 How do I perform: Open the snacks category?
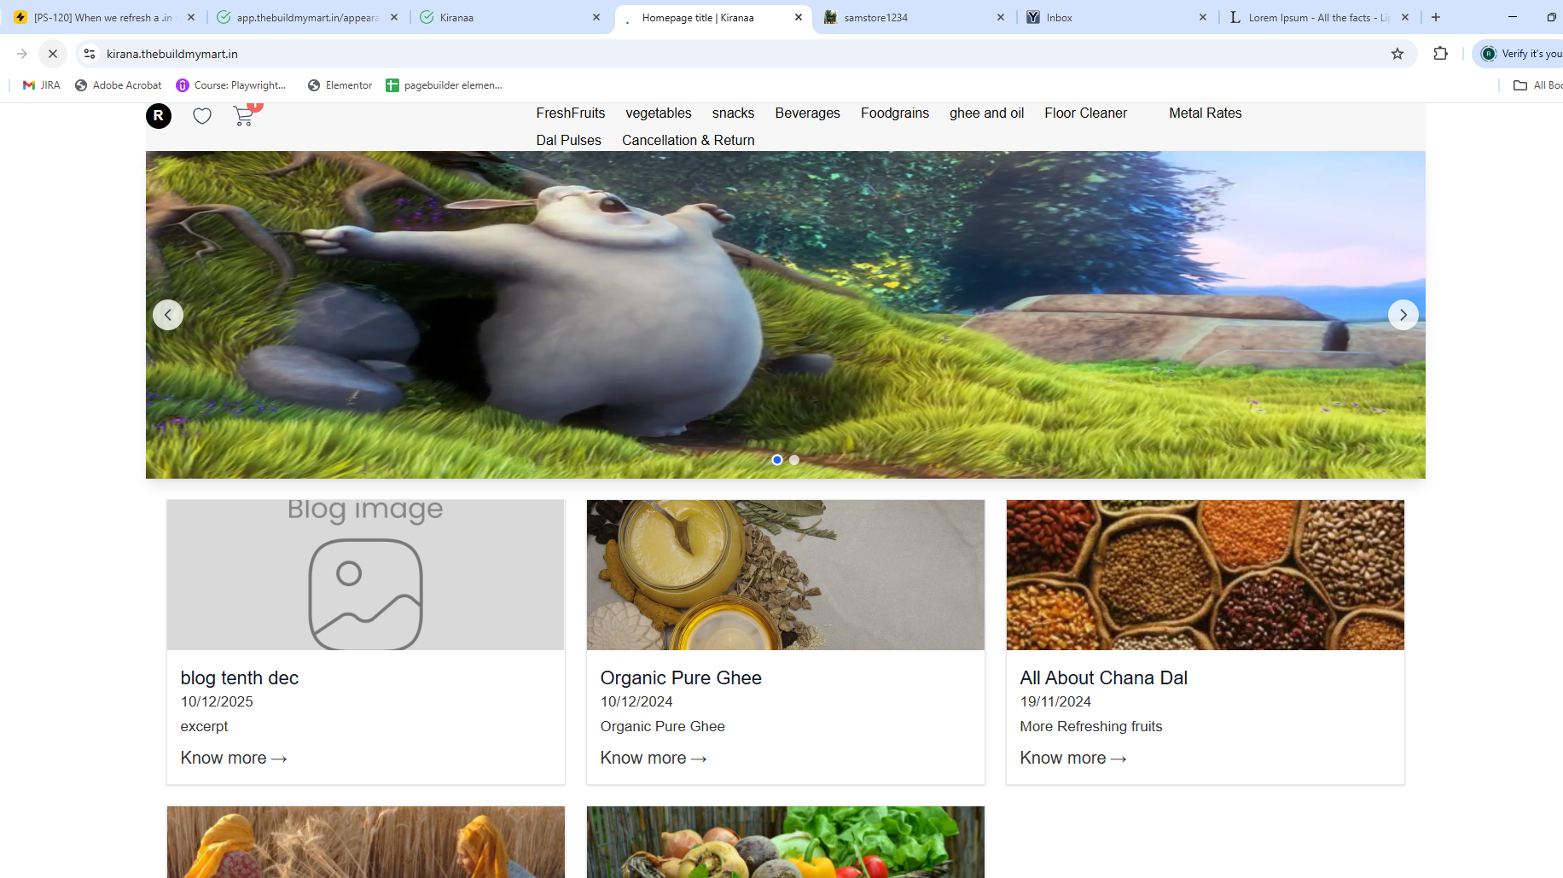click(x=734, y=113)
